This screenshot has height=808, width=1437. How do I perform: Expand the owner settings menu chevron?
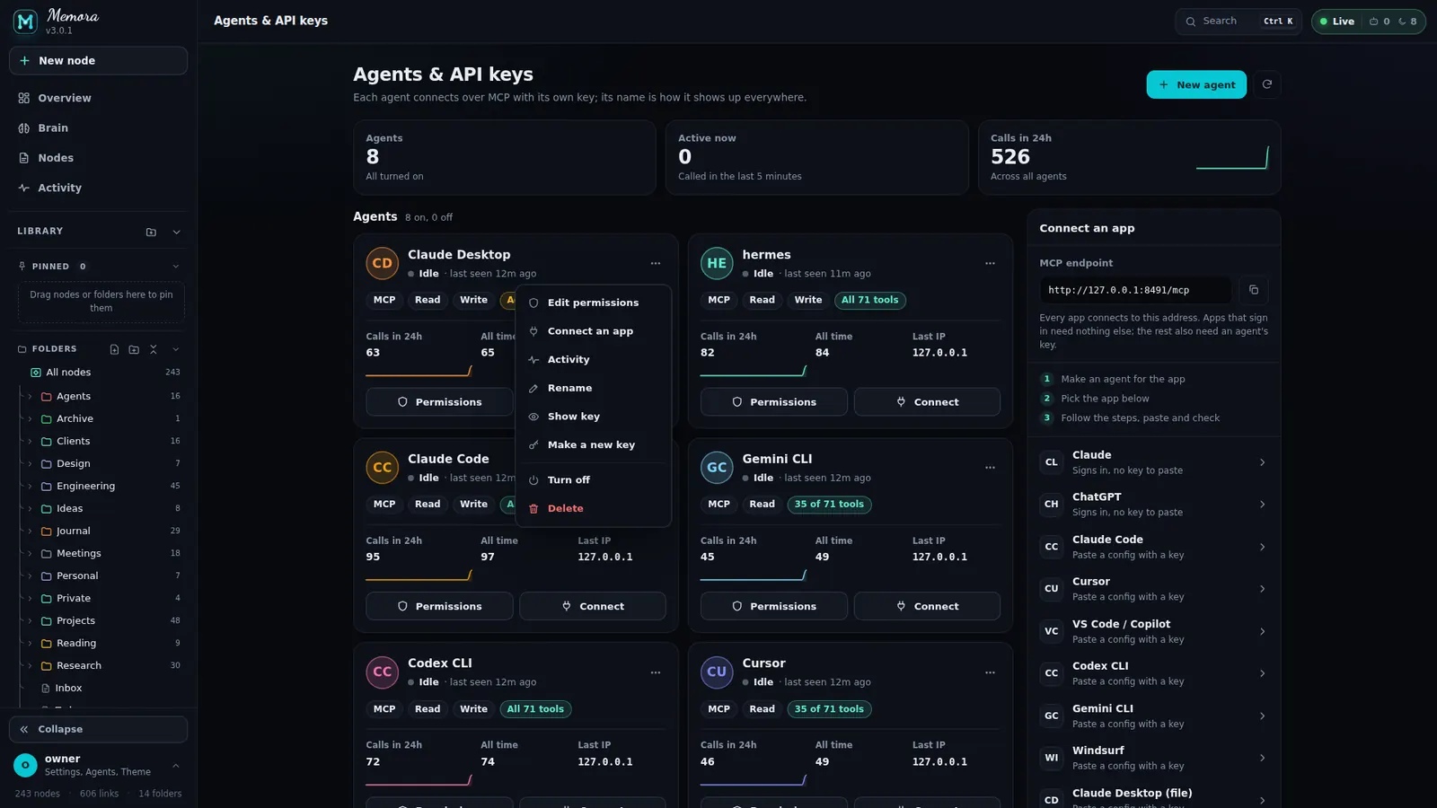176,766
